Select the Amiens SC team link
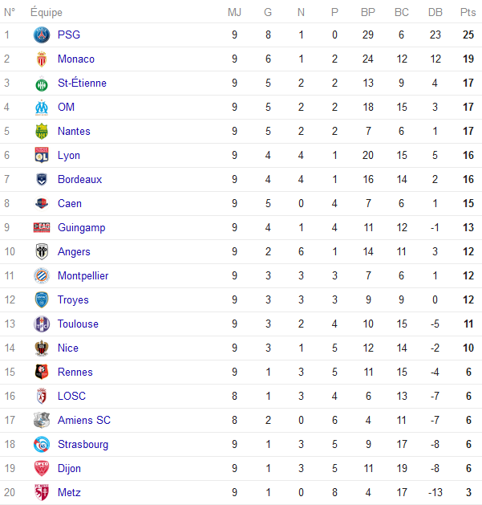The height and width of the screenshot is (505, 482). [x=83, y=421]
